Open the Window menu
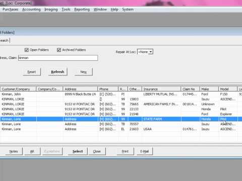The width and height of the screenshot is (242, 181). coord(100,10)
